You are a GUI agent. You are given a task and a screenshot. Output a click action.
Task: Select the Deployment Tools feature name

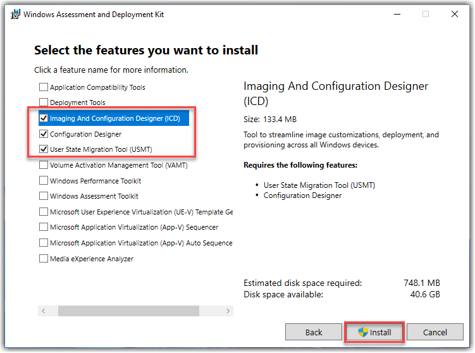click(x=78, y=102)
